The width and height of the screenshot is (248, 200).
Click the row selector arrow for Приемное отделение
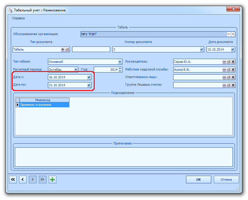[18, 105]
